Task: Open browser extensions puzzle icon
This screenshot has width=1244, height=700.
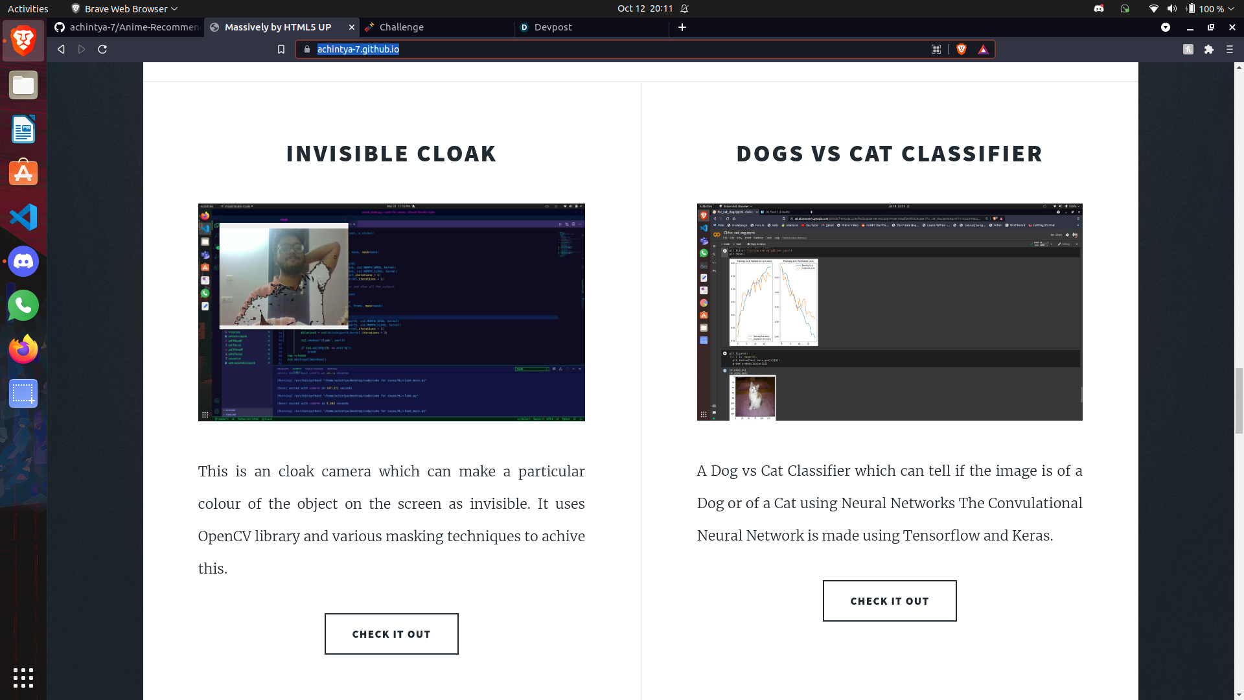Action: tap(1209, 49)
